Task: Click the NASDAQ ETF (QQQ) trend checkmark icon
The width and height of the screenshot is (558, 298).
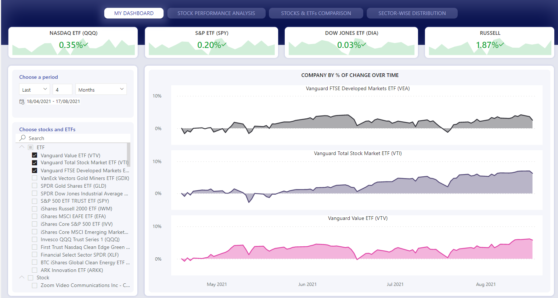Action: pos(86,45)
